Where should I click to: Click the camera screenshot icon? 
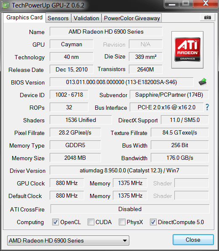pyautogui.click(x=208, y=17)
